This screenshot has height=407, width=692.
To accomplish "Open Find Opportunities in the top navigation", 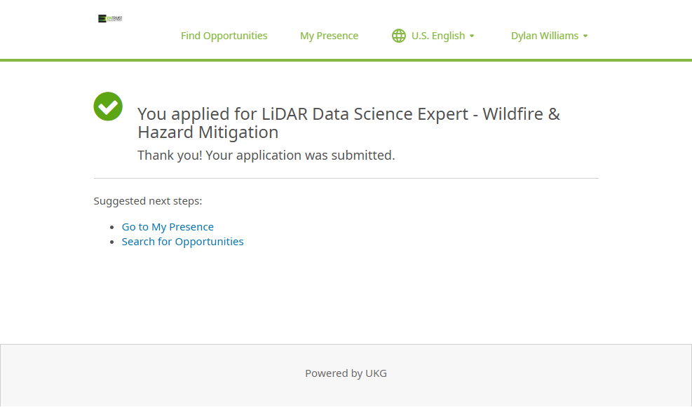I will [224, 36].
